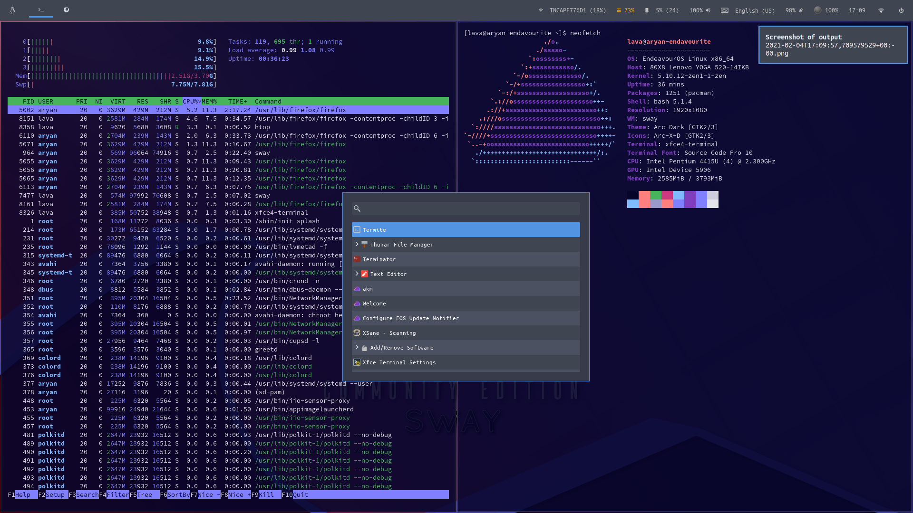This screenshot has height=513, width=913.
Task: Expand the Text Editor entry chevron
Action: pyautogui.click(x=357, y=274)
